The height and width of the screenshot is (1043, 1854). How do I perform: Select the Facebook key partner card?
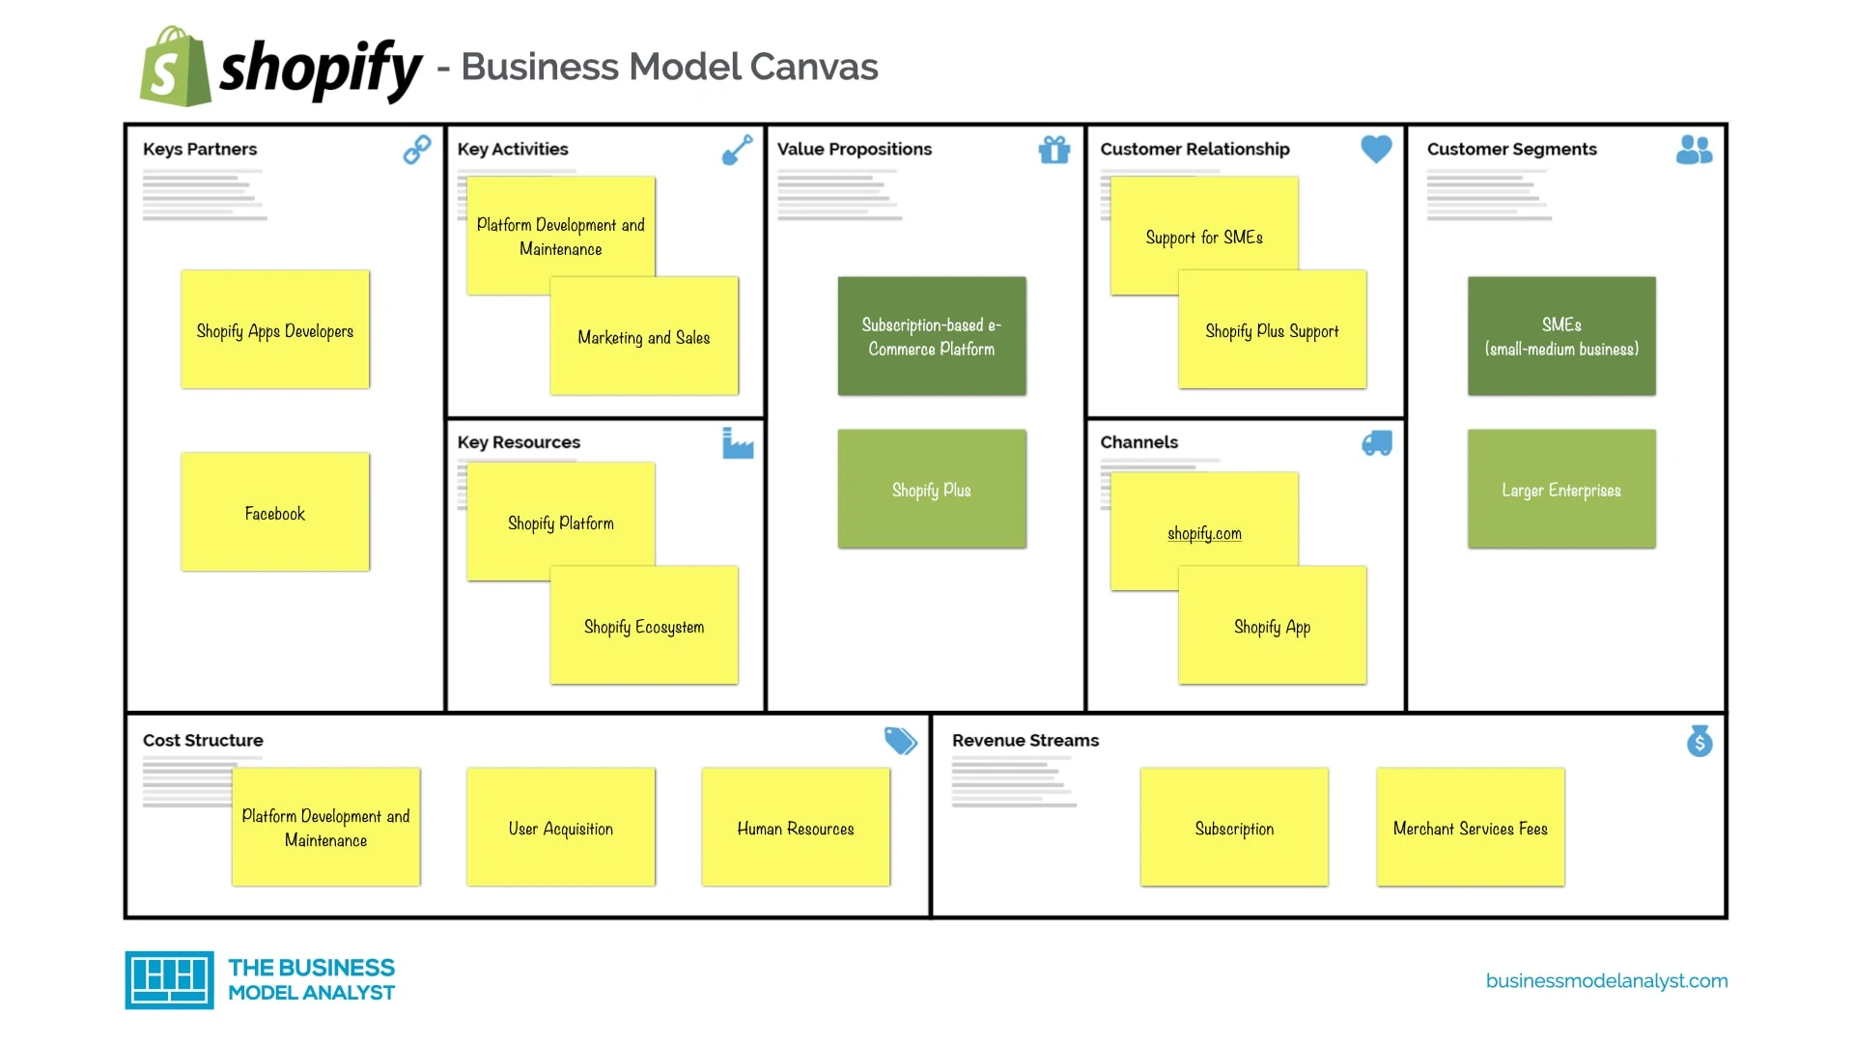274,513
